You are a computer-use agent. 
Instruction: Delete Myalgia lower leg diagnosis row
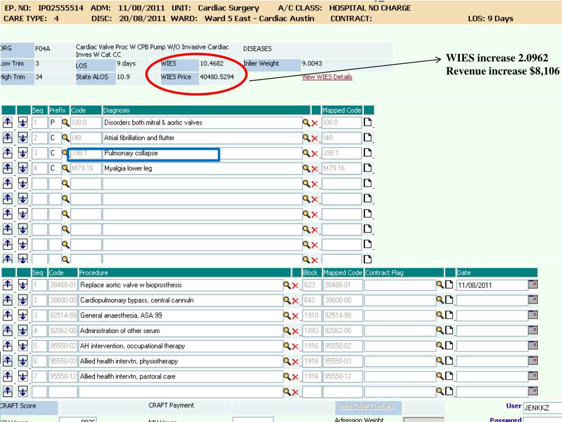pyautogui.click(x=314, y=169)
